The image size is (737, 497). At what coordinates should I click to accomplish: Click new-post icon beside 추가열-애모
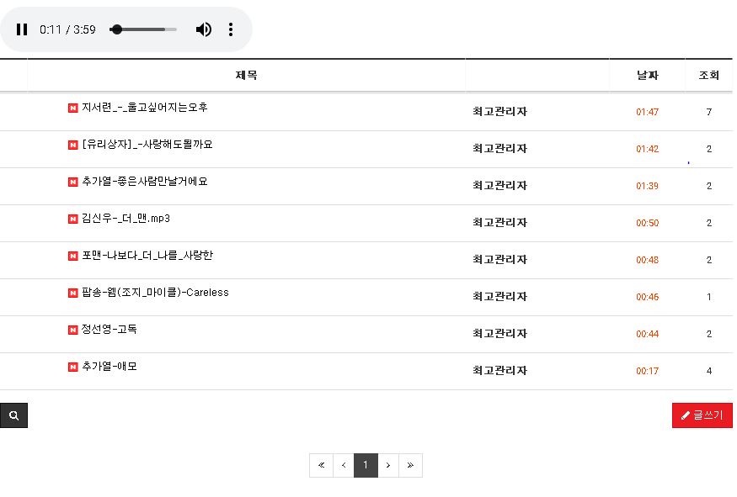[x=73, y=367]
